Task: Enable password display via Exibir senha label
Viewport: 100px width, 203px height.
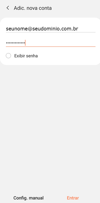Action: pyautogui.click(x=26, y=56)
